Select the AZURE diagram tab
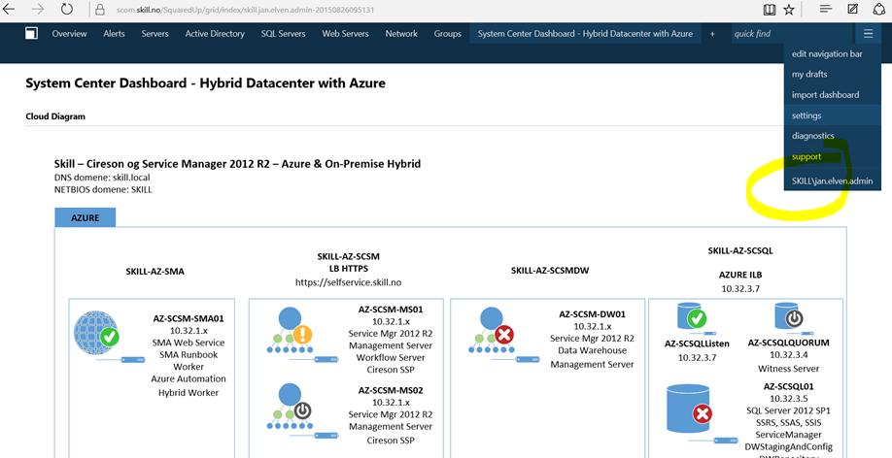The image size is (892, 458). pos(86,217)
